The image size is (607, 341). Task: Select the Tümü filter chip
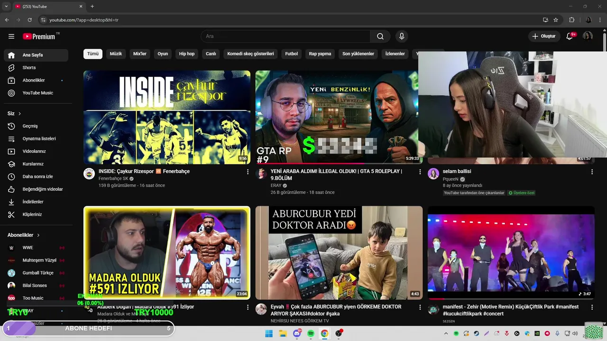coord(93,54)
